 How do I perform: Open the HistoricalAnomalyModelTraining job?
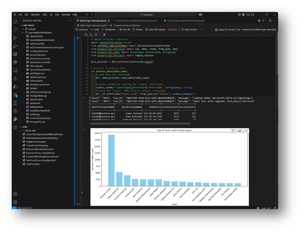[42, 138]
